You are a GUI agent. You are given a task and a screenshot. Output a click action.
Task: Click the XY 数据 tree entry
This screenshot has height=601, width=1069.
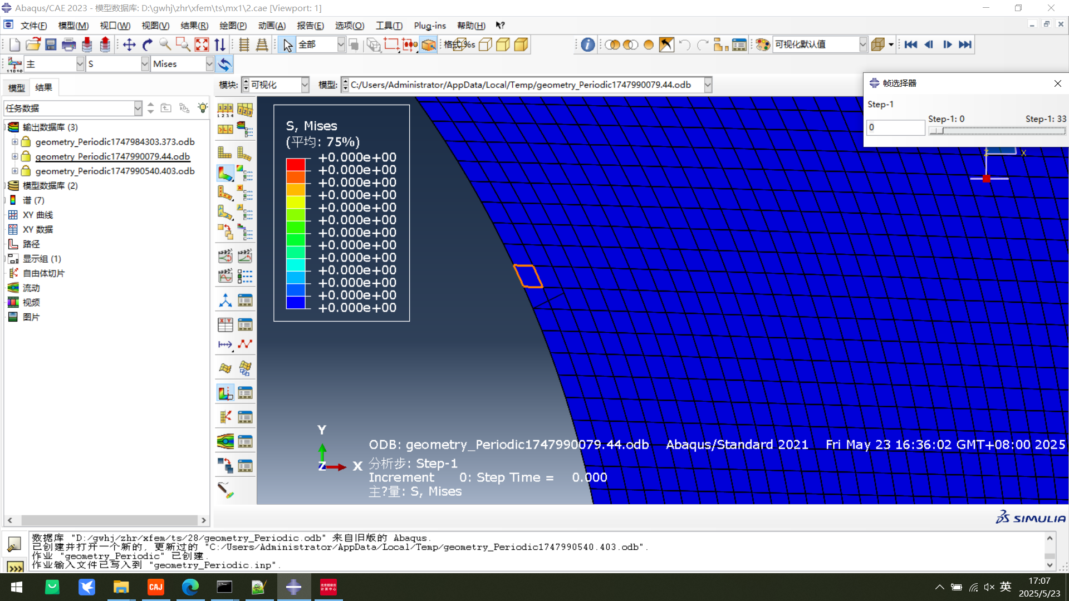[x=38, y=229]
